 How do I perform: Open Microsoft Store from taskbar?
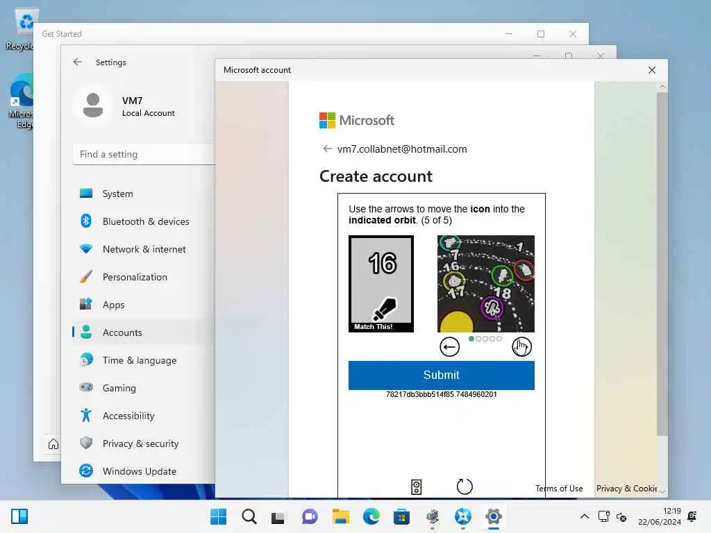pyautogui.click(x=401, y=516)
